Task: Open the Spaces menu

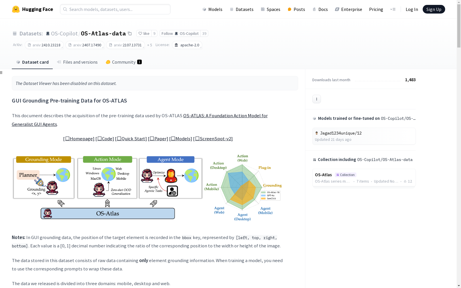Action: coord(271,9)
